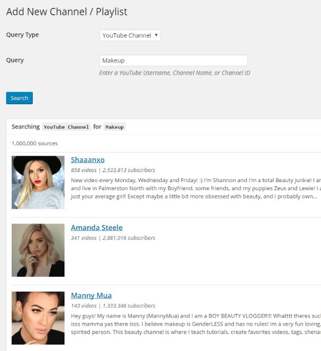Image resolution: width=321 pixels, height=351 pixels.
Task: Click Shaaanxo description starting 'New video every Monday'
Action: point(196,188)
